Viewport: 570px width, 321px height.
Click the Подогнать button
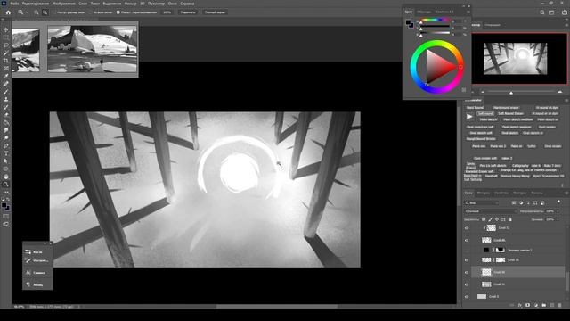[188, 12]
